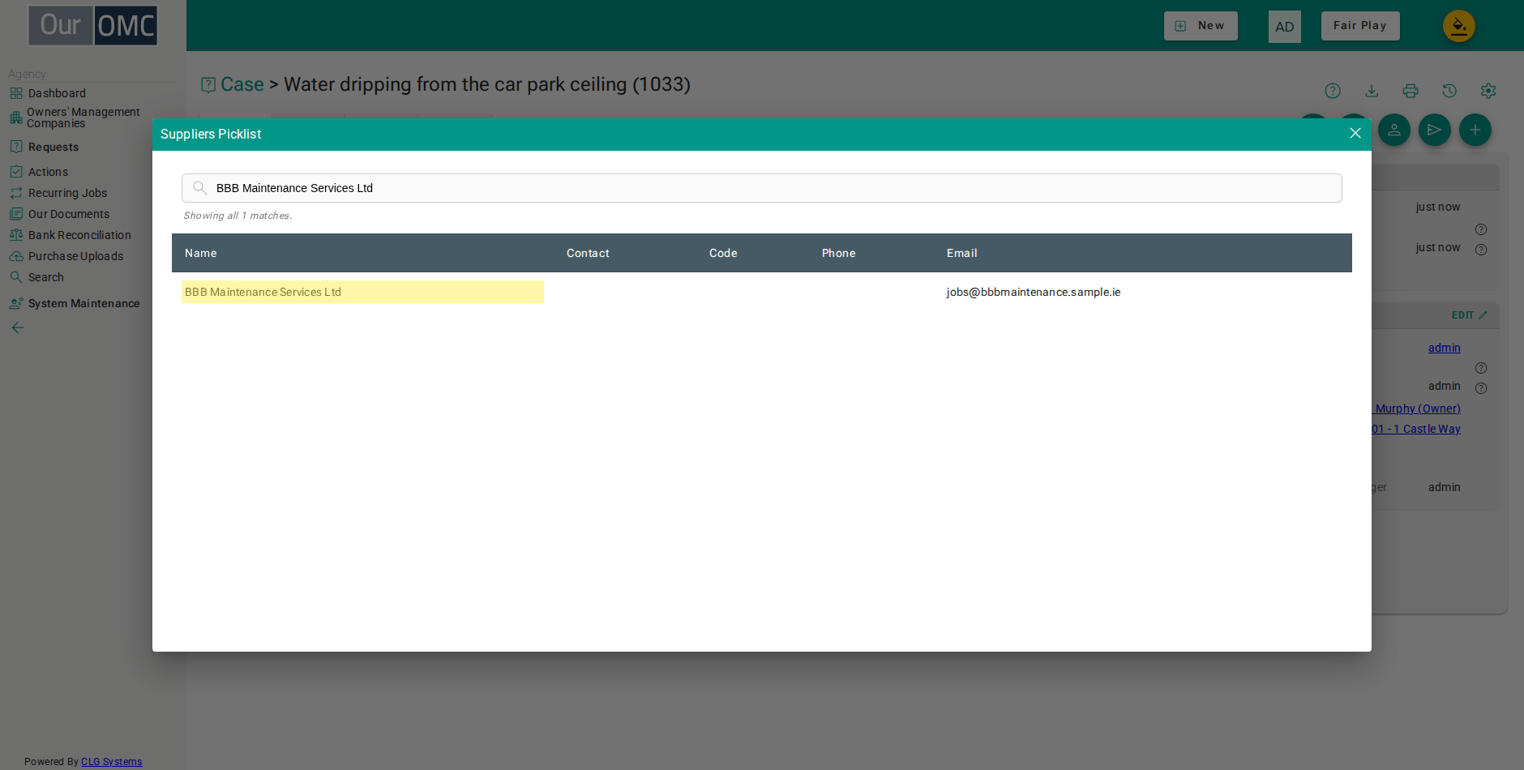Close the Suppliers Picklist dialog

pyautogui.click(x=1355, y=133)
